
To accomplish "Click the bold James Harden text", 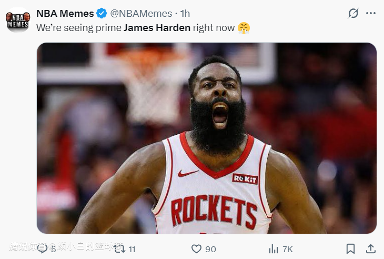I will click(x=157, y=27).
